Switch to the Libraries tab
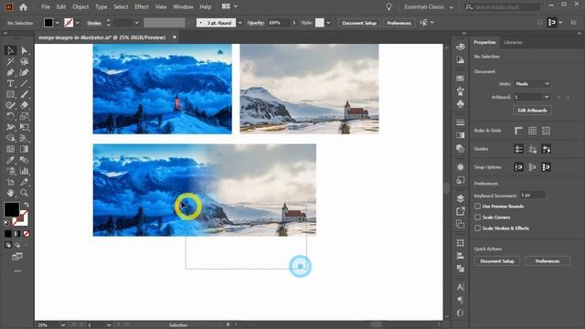The image size is (585, 329). pos(513,42)
